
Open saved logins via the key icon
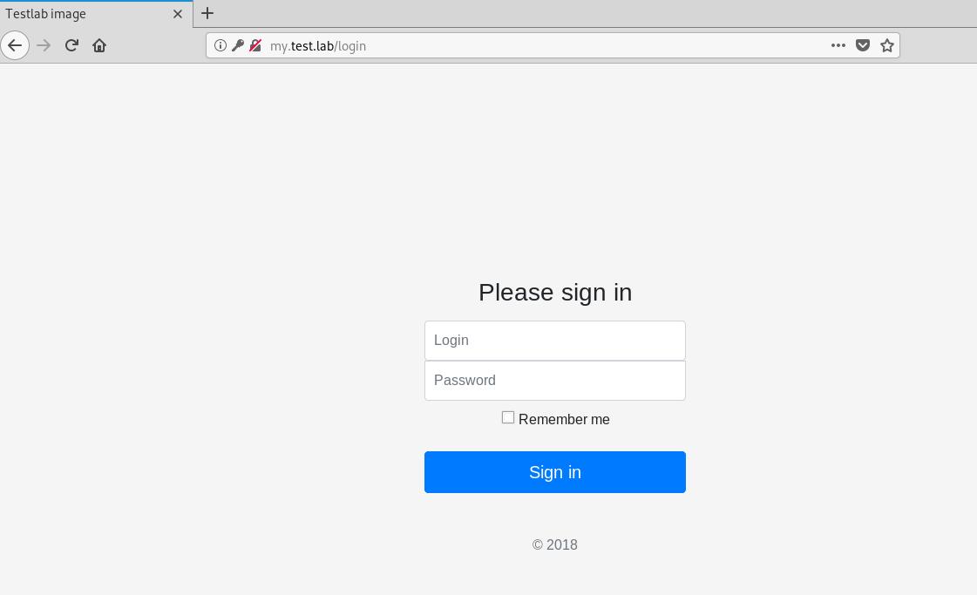tap(237, 45)
